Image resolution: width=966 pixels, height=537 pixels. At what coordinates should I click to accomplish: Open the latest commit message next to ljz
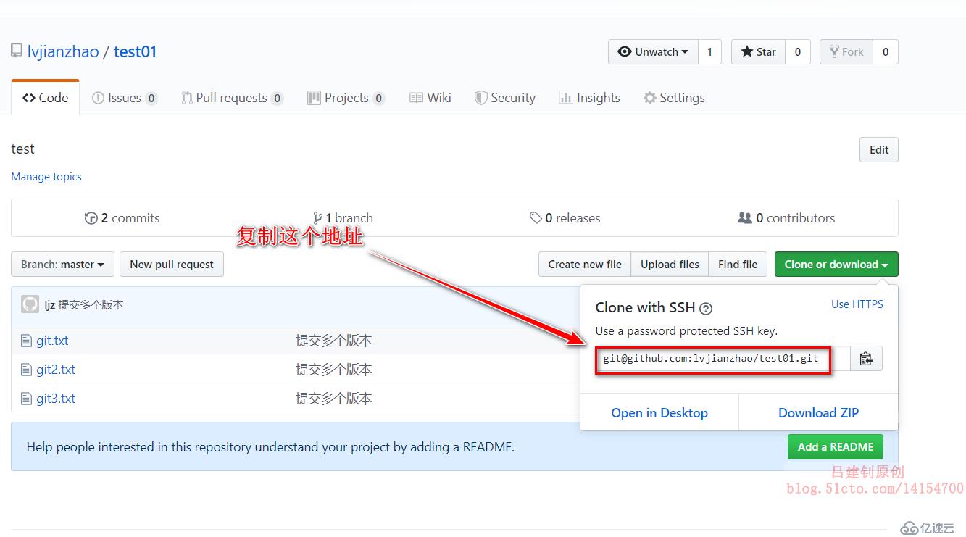[x=91, y=305]
